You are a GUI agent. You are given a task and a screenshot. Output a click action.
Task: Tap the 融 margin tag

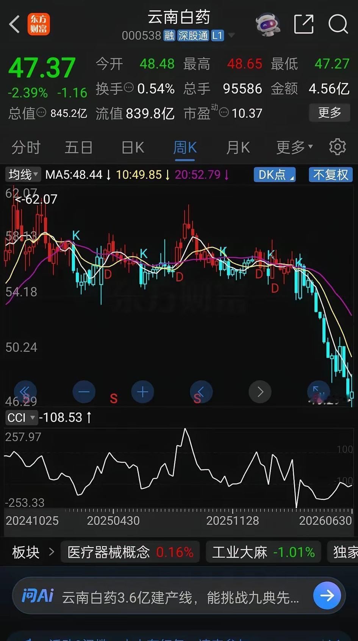pyautogui.click(x=169, y=36)
